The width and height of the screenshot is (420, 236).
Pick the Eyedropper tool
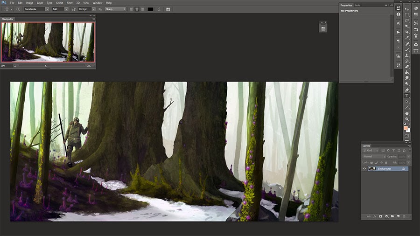point(407,38)
